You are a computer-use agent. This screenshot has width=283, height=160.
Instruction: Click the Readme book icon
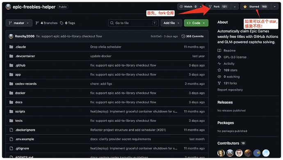[x=219, y=51]
